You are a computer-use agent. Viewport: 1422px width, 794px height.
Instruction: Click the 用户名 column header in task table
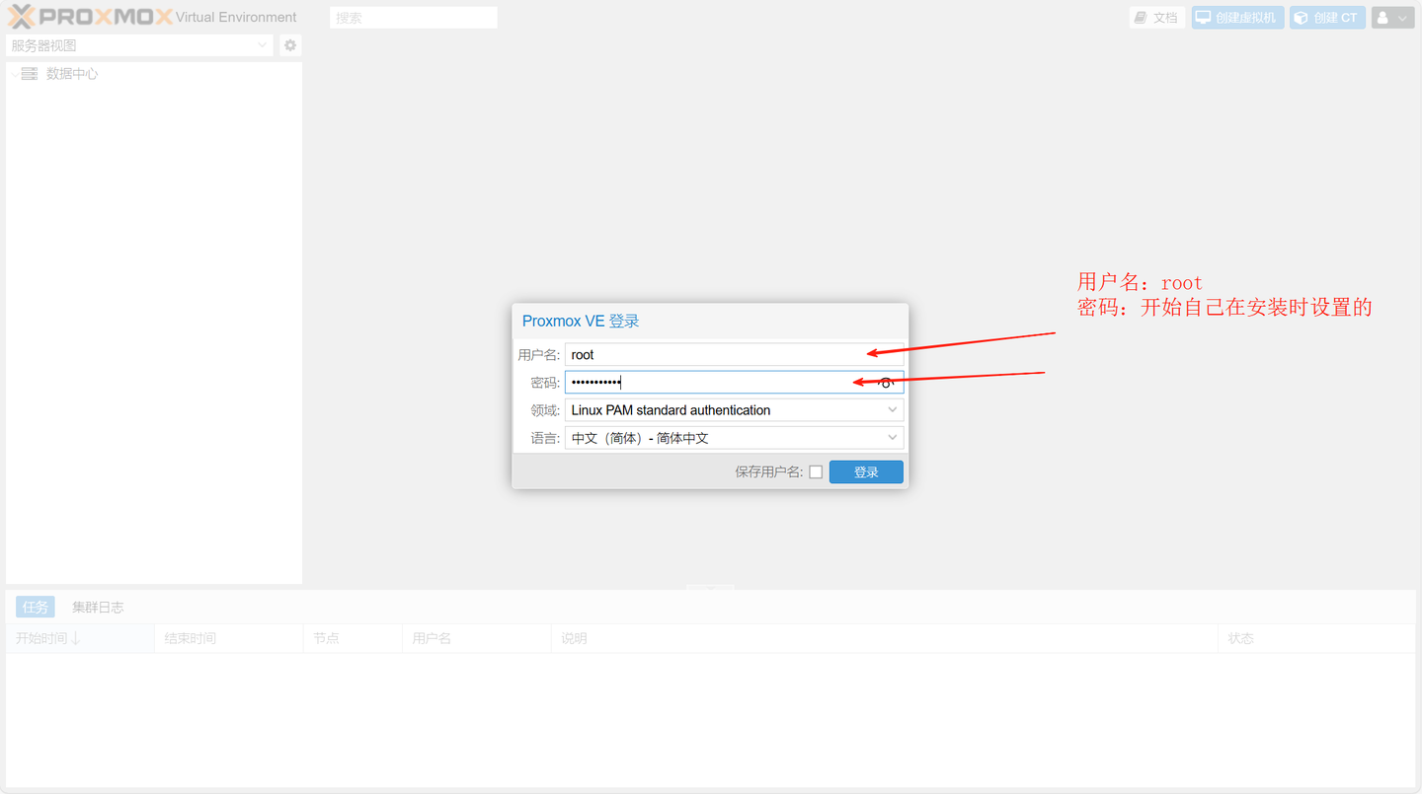476,639
